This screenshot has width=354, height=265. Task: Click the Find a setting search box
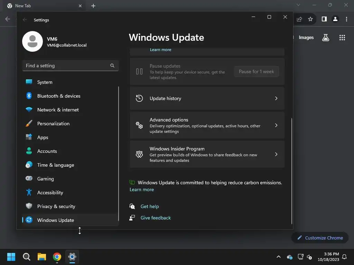point(71,66)
